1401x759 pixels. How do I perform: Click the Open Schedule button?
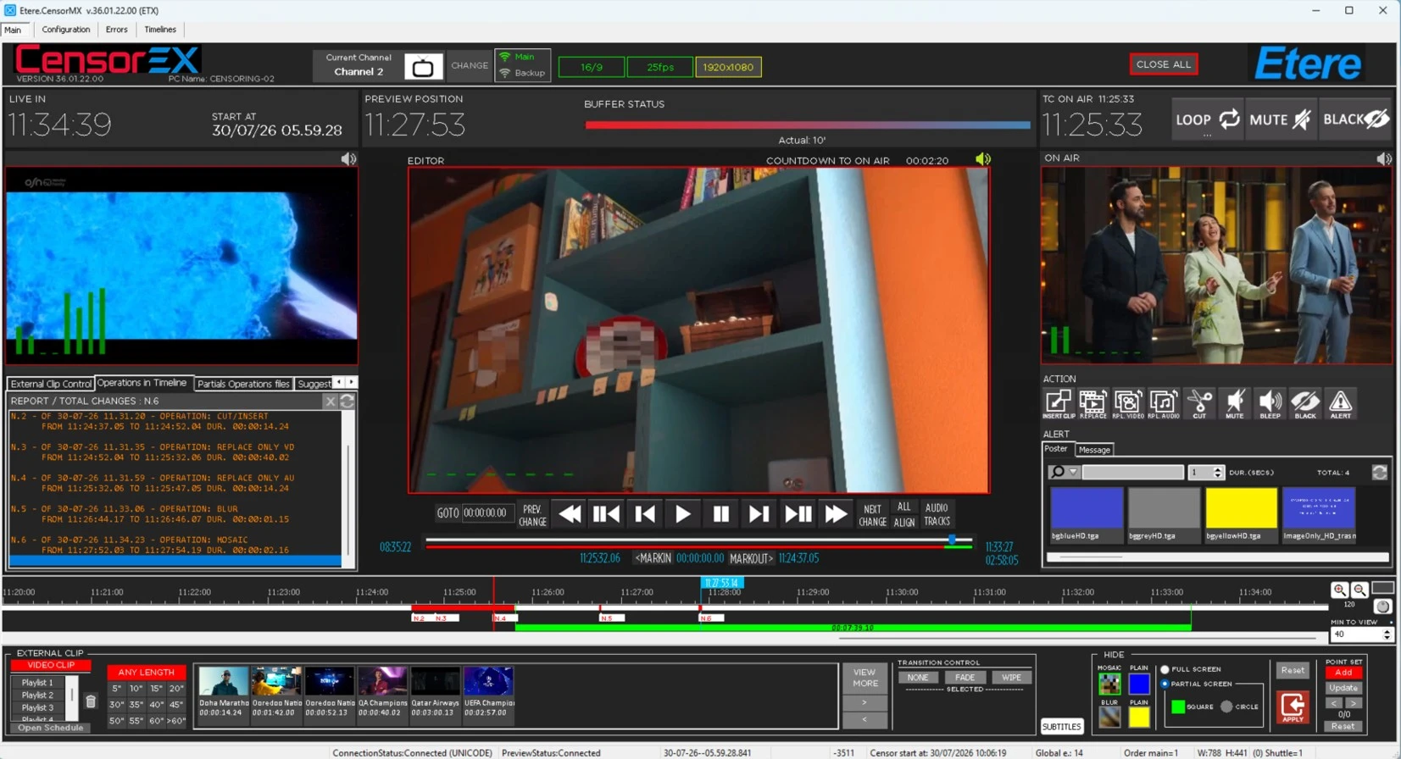[x=51, y=728]
